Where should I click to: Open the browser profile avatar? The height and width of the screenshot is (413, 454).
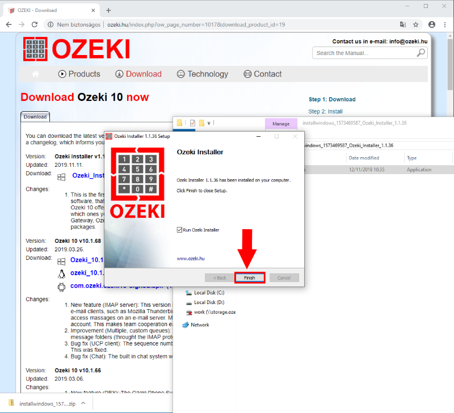coord(432,24)
